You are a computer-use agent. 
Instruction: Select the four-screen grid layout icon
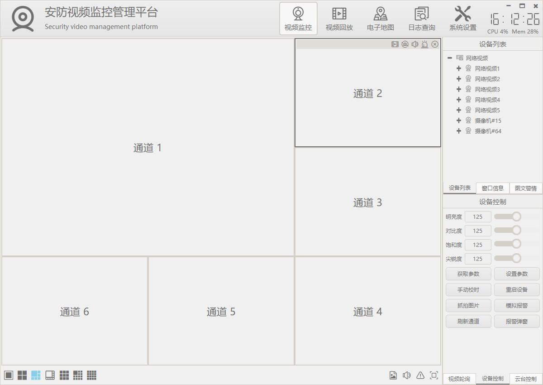[22, 375]
